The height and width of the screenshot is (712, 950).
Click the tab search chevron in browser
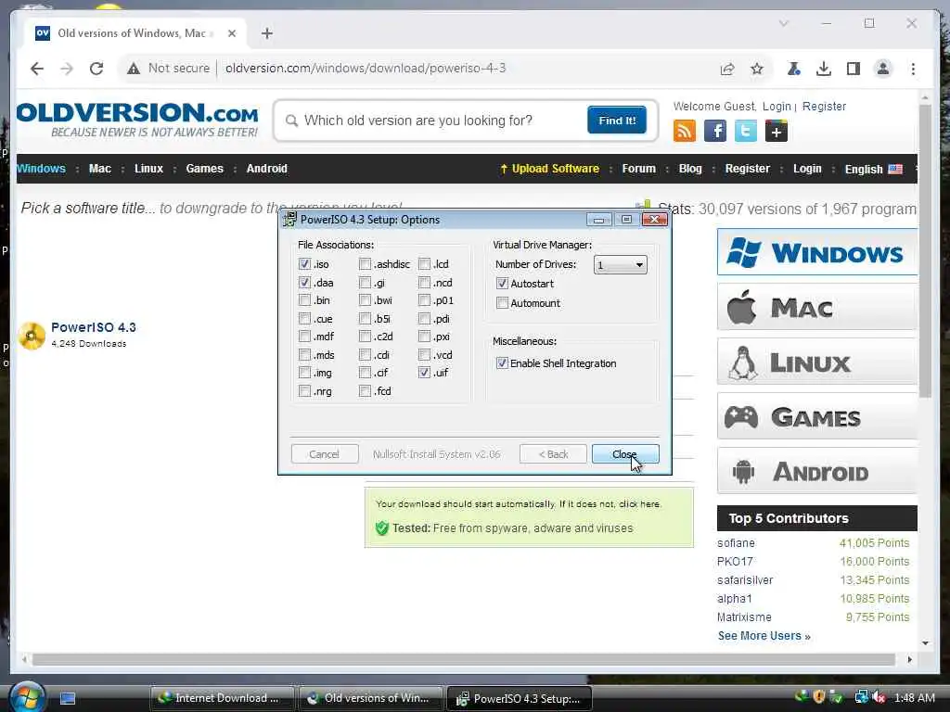[783, 23]
